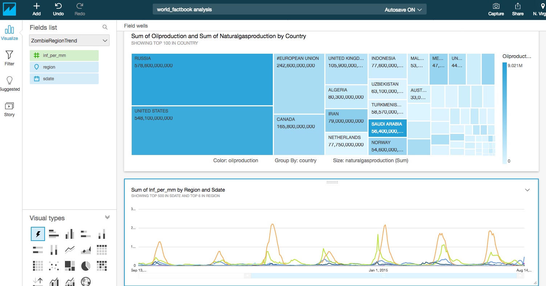Open the Story panel
The image size is (546, 286).
pos(9,109)
